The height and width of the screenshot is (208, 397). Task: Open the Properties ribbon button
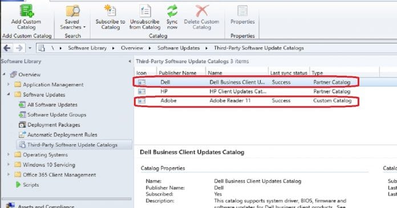242,15
